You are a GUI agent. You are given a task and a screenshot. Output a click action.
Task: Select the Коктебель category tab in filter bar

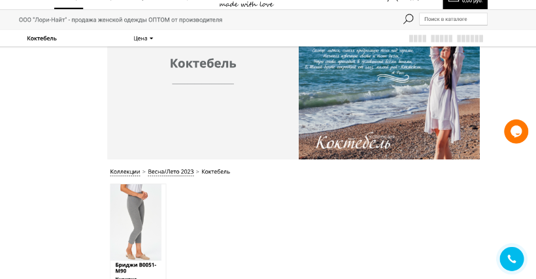click(x=42, y=39)
